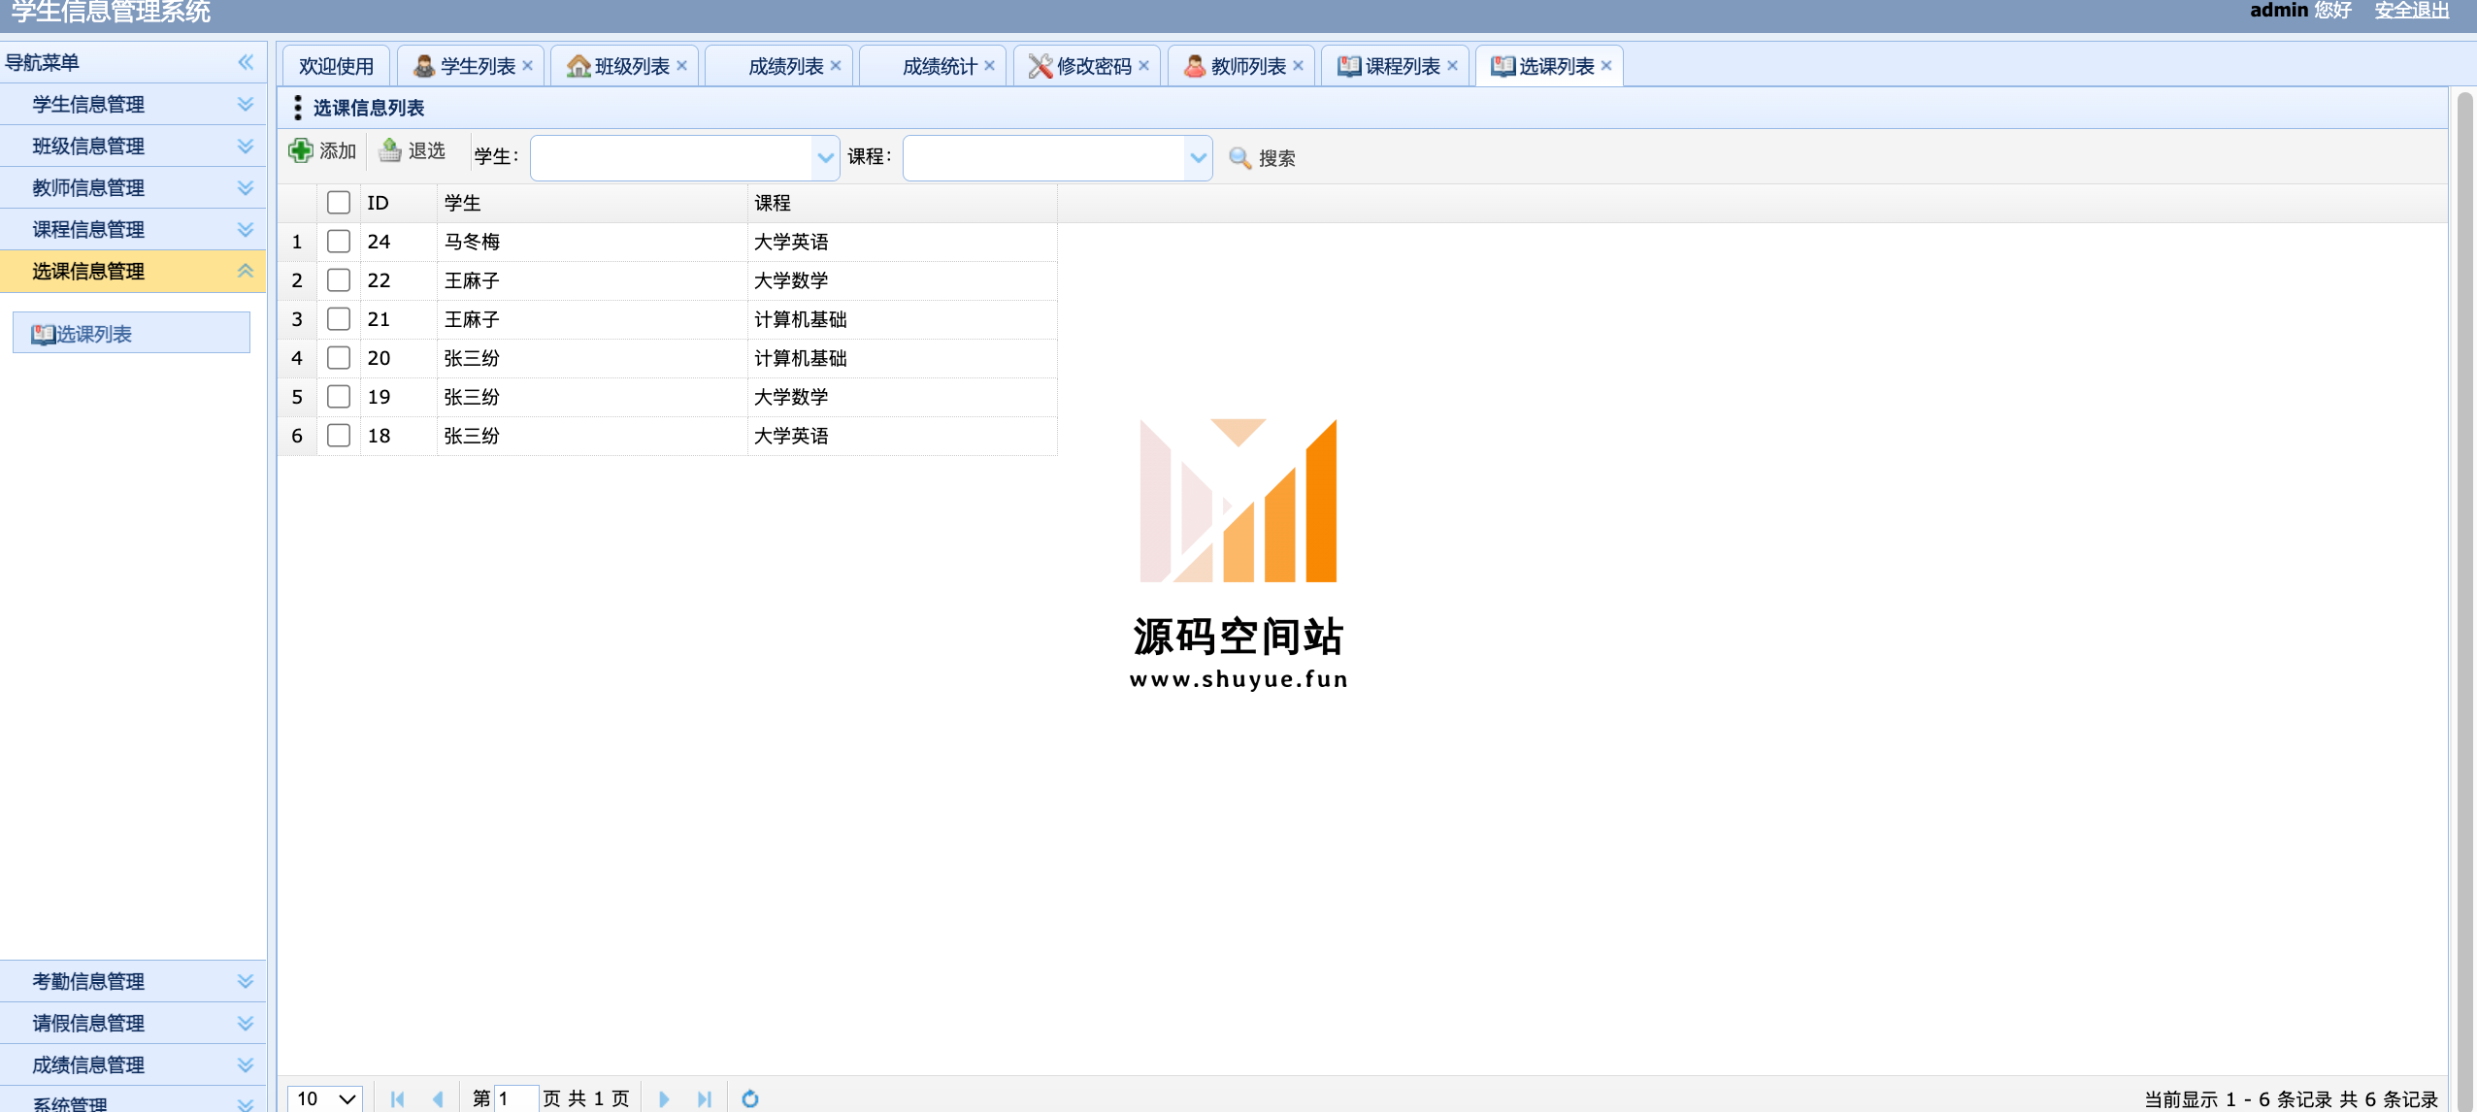Click the 搜索 magnifier search button
This screenshot has width=2477, height=1112.
pos(1262,158)
